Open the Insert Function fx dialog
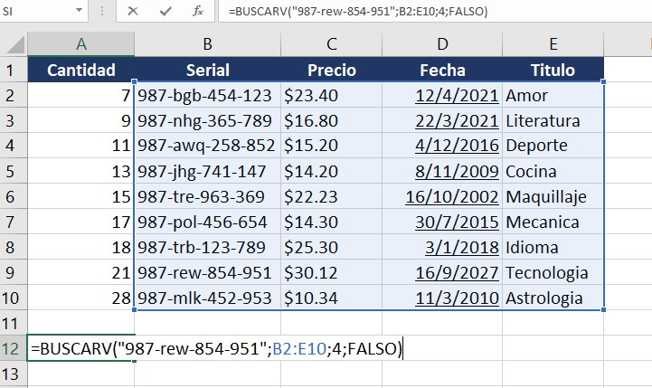The width and height of the screenshot is (652, 388). (x=197, y=11)
